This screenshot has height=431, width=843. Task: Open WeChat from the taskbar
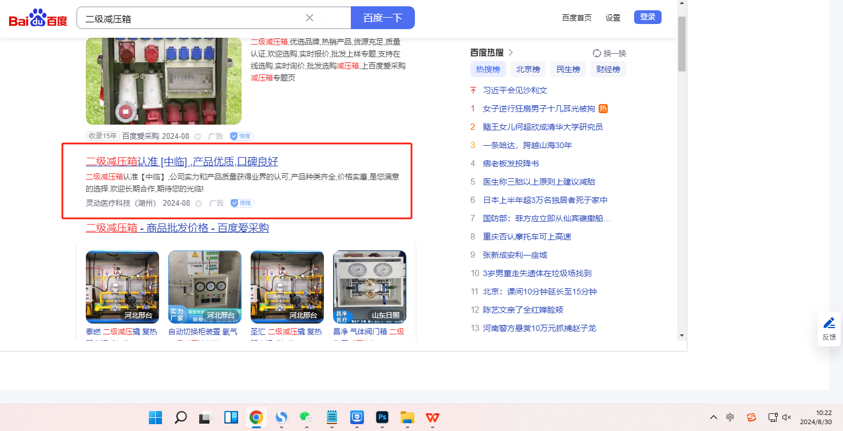click(x=307, y=418)
